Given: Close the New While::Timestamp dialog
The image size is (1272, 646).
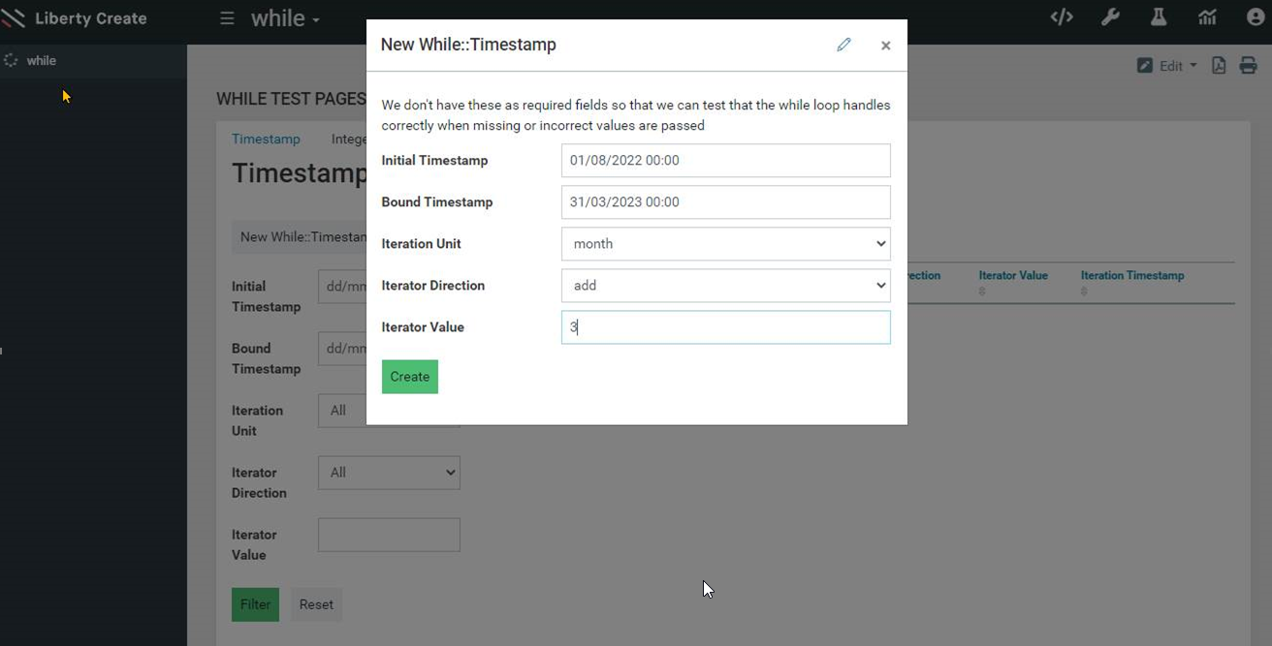Looking at the screenshot, I should [x=885, y=46].
